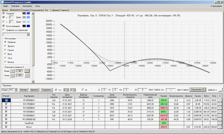Click the X column header in portfolio table
The width and height of the screenshot is (224, 134).
click(x=220, y=96)
